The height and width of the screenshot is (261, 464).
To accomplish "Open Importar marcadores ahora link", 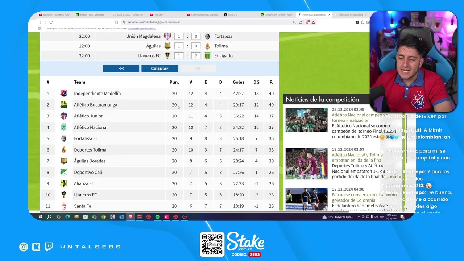I will click(142, 28).
